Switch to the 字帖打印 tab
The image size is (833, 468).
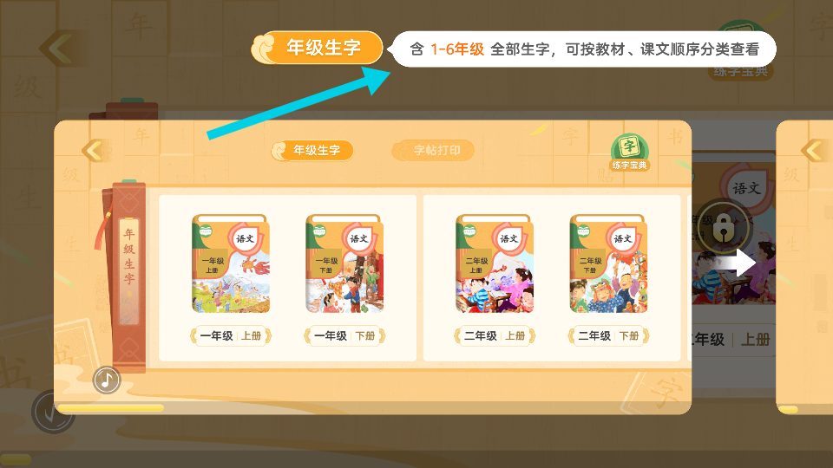[x=433, y=151]
